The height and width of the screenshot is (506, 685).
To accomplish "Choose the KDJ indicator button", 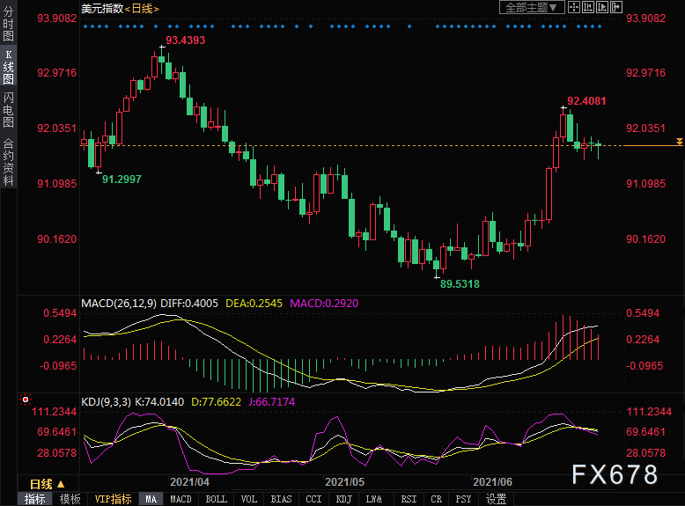I will (x=343, y=499).
